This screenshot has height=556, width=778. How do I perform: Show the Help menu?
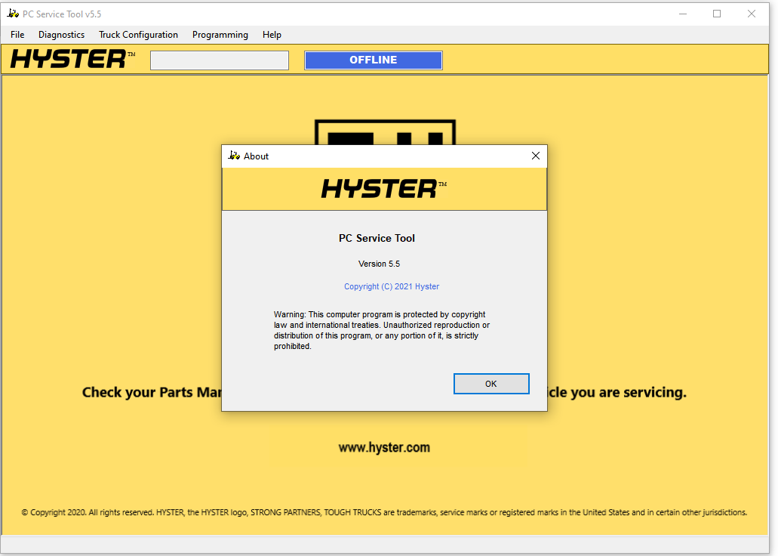coord(272,35)
